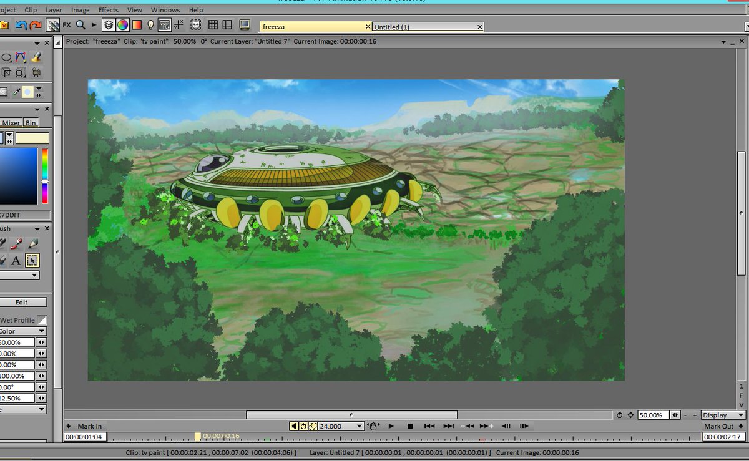
Task: Open the Image menu
Action: pos(80,10)
